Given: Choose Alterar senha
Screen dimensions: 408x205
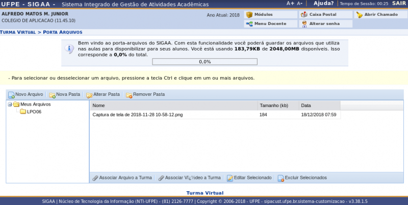Looking at the screenshot, I should [325, 23].
